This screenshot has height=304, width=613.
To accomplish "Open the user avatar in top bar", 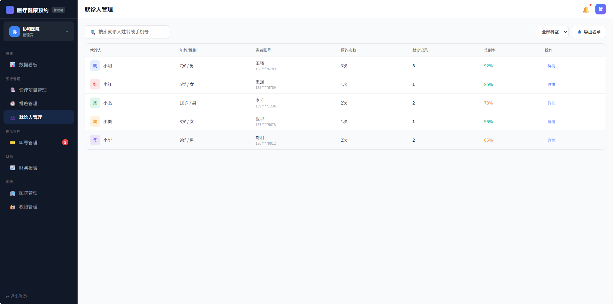I will 600,9.
